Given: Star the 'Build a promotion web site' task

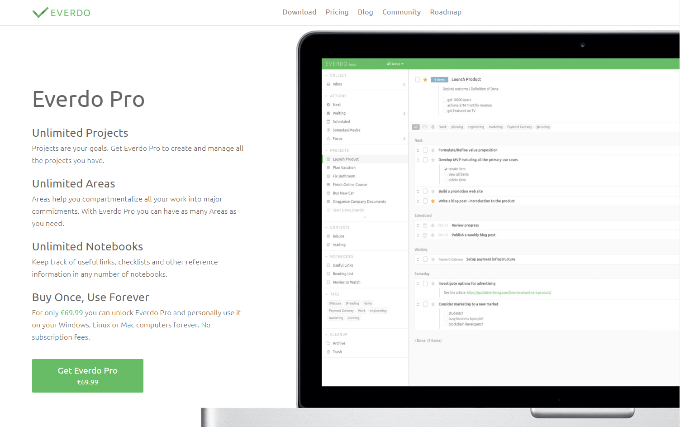Looking at the screenshot, I should click(x=433, y=192).
